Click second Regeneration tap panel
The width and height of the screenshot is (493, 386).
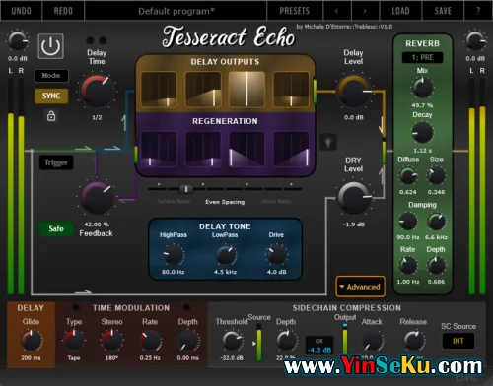pyautogui.click(x=203, y=149)
